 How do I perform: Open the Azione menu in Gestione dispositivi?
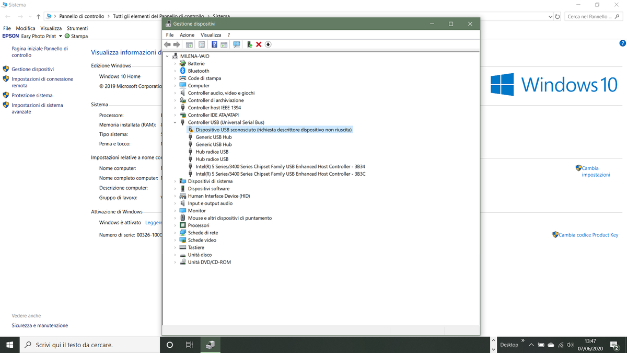(x=187, y=35)
